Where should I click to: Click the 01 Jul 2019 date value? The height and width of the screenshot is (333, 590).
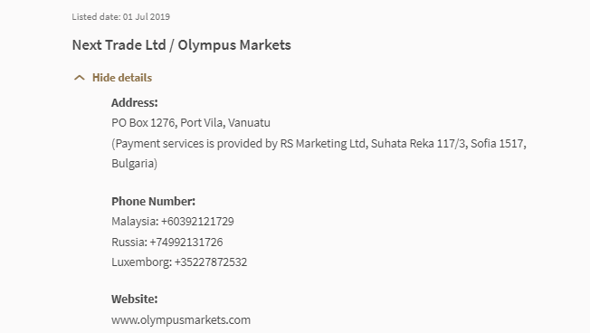pos(147,17)
